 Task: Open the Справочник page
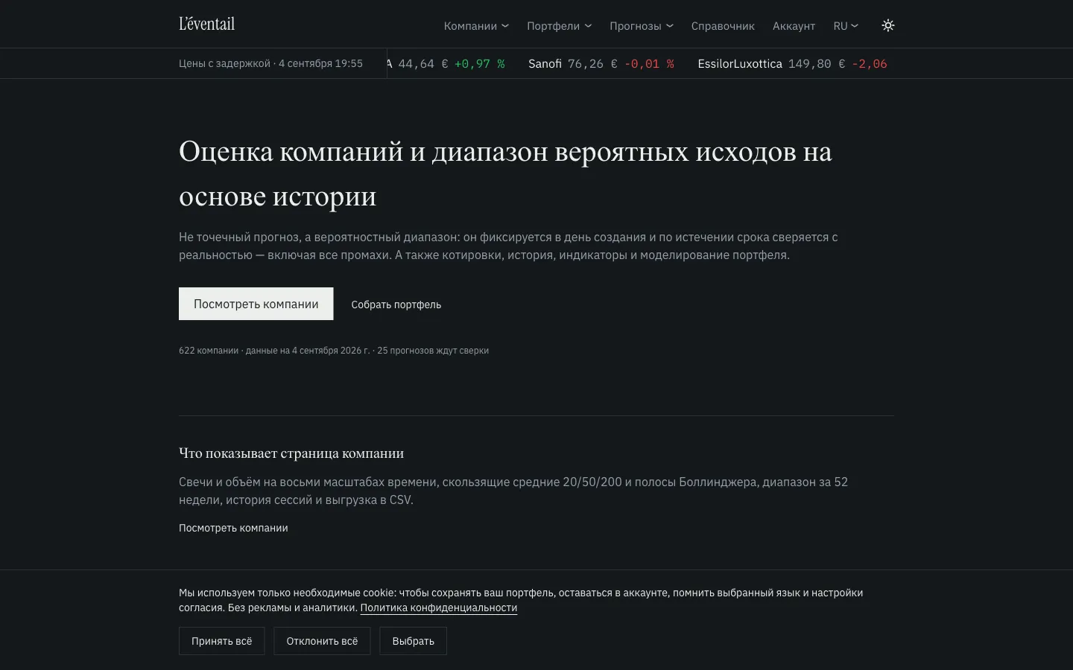(723, 26)
